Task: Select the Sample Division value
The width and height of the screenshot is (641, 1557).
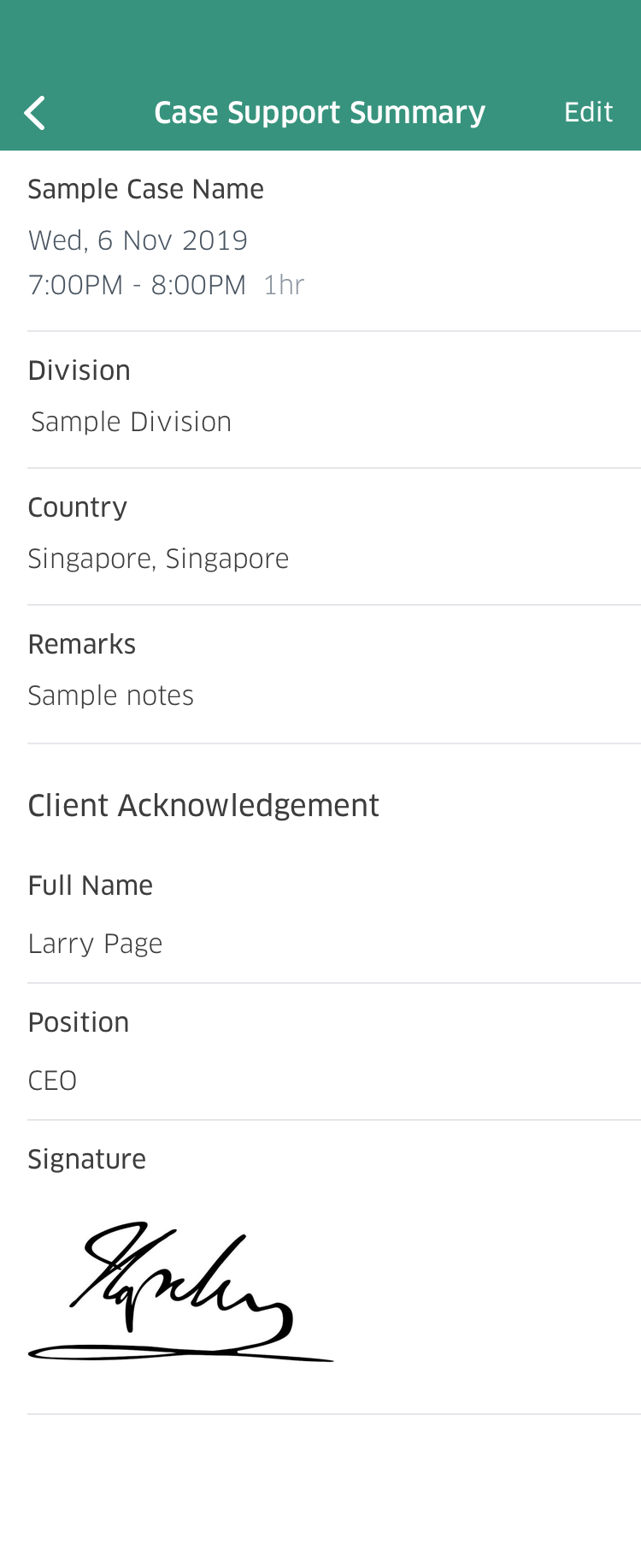Action: 132,422
